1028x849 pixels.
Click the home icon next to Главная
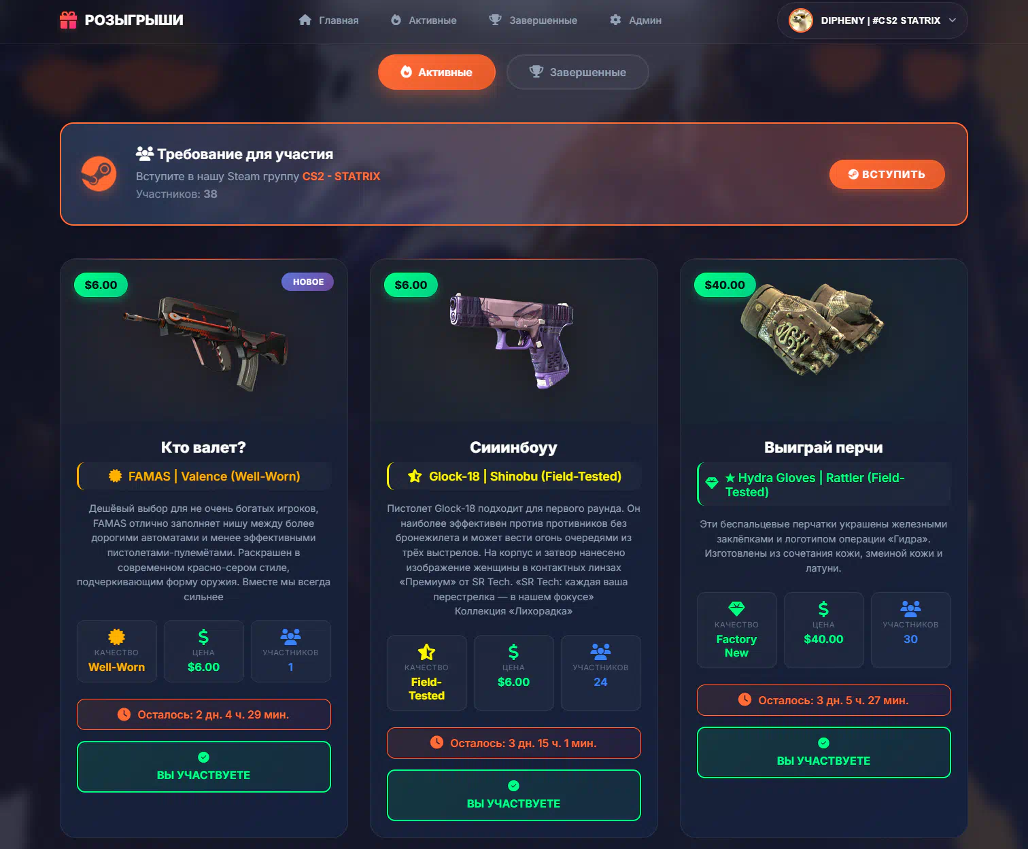click(305, 20)
